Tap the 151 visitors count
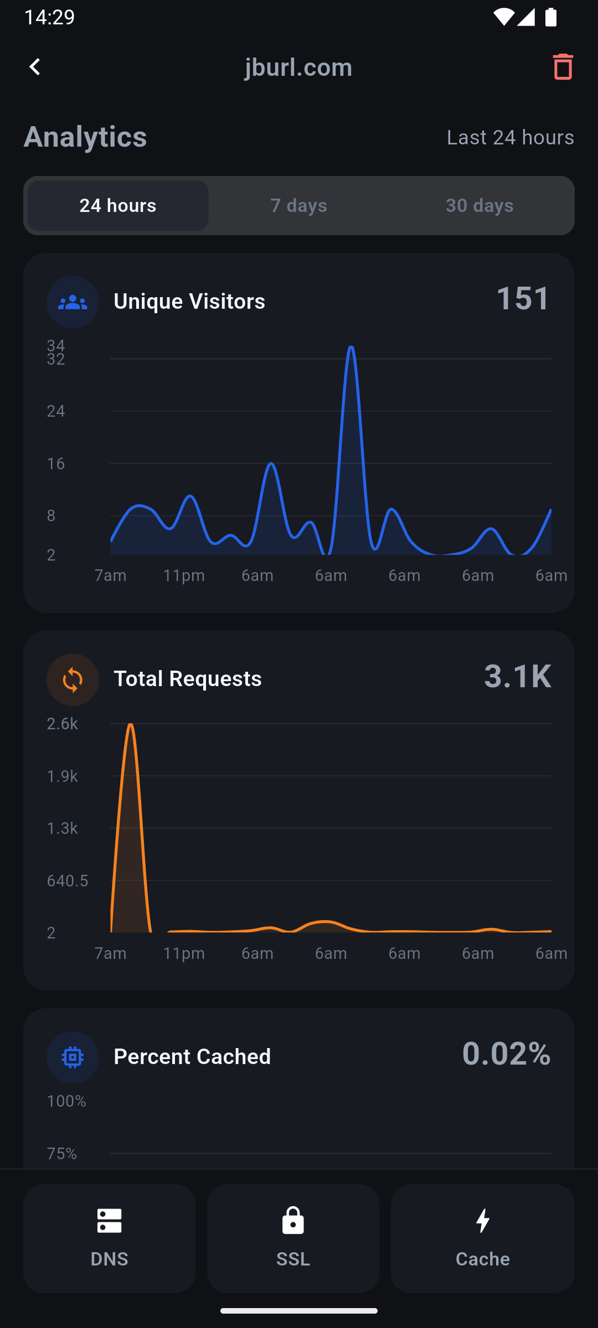Viewport: 598px width, 1328px height. point(523,298)
